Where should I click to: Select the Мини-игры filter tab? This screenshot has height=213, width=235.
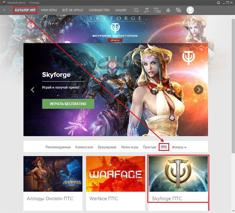tap(130, 147)
